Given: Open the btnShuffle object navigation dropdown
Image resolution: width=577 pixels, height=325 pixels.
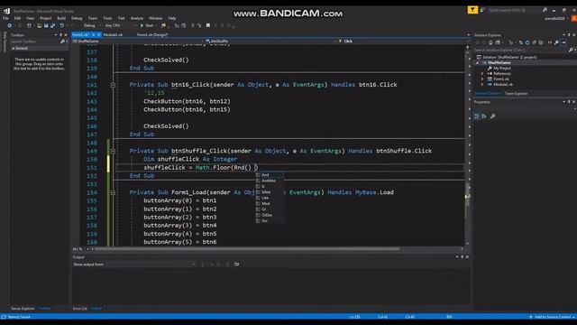Looking at the screenshot, I should 271,42.
